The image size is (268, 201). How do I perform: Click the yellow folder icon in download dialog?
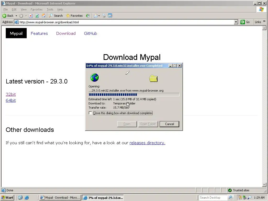point(153,79)
